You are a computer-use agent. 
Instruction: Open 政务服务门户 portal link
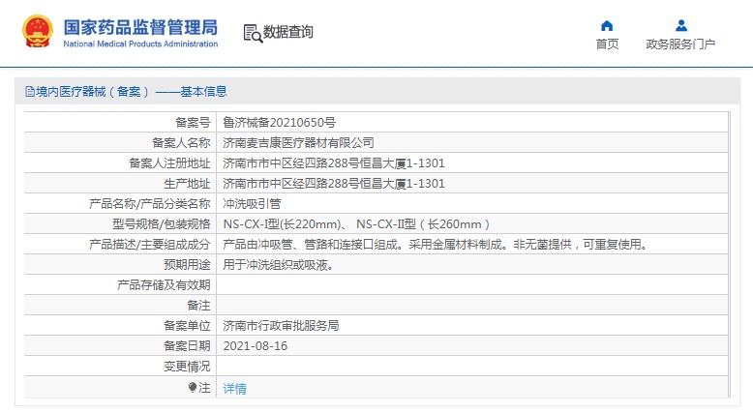coord(680,44)
